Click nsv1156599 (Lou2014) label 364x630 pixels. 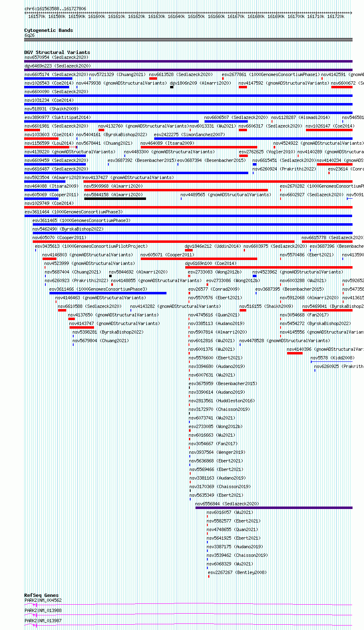pos(49,143)
